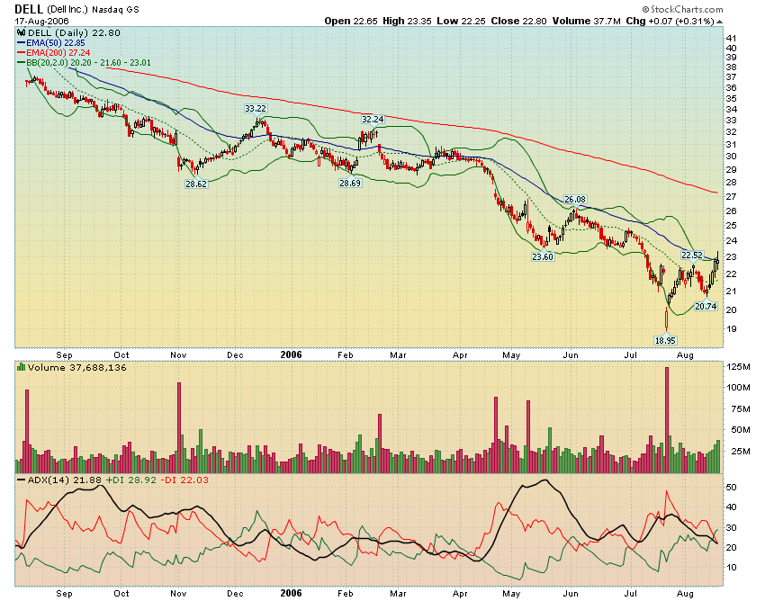765x601 pixels.
Task: Click the 2006 year label under ADX panel
Action: coord(292,593)
